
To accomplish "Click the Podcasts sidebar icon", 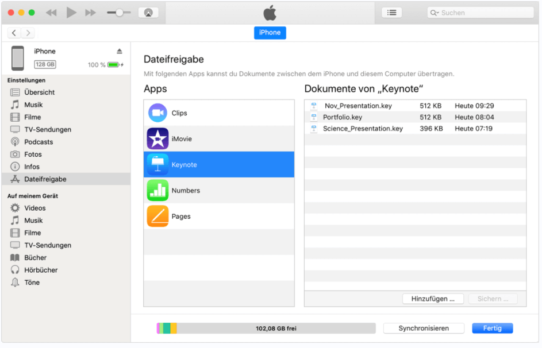I will click(15, 142).
